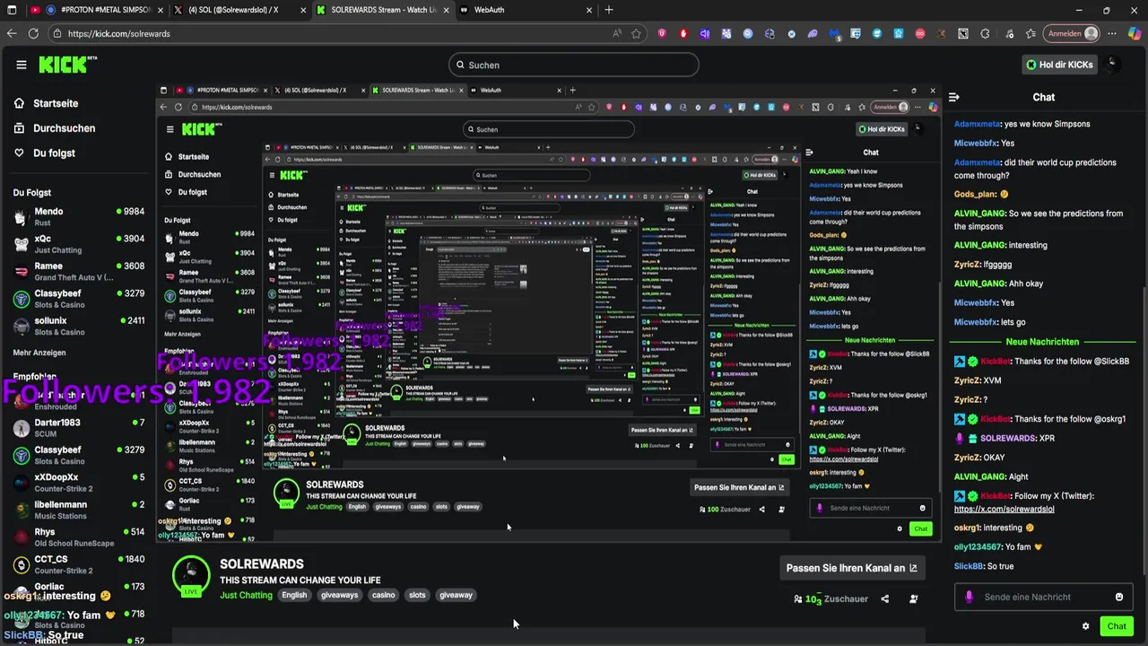Open xQc channel in sidebar
The width and height of the screenshot is (1148, 646).
(x=78, y=244)
